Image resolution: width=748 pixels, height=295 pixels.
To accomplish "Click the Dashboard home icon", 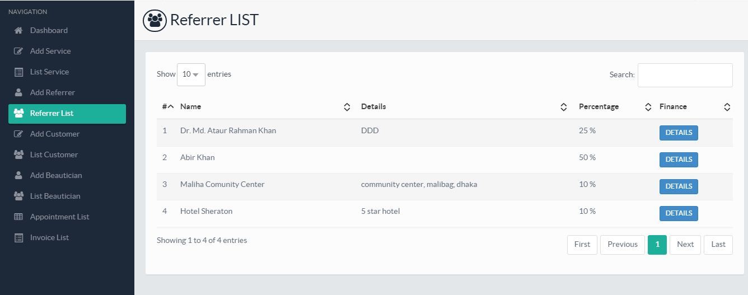I will [18, 30].
